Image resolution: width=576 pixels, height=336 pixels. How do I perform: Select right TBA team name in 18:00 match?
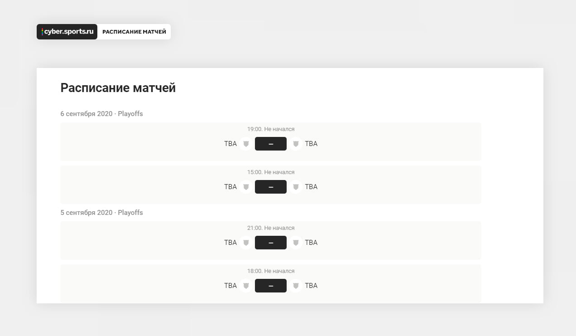pos(311,286)
